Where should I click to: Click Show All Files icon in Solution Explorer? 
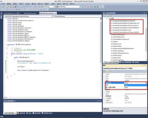tap(108, 16)
